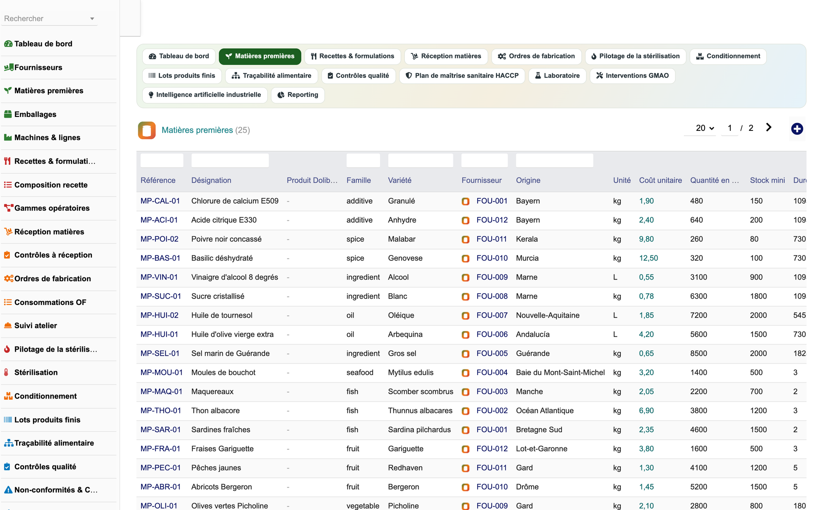This screenshot has height=510, width=824.
Task: Click the Conditionnement boxes icon in sidebar
Action: tap(8, 396)
